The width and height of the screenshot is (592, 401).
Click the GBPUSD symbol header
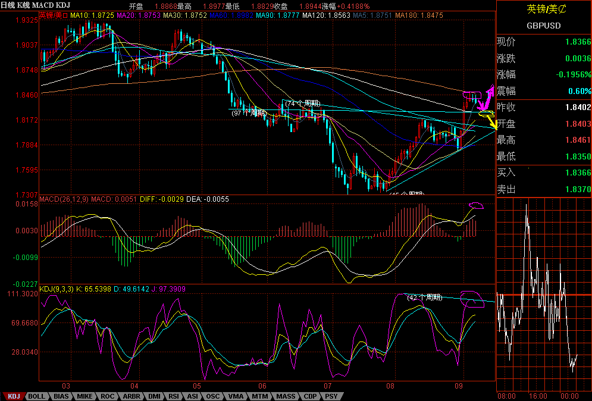coord(543,26)
